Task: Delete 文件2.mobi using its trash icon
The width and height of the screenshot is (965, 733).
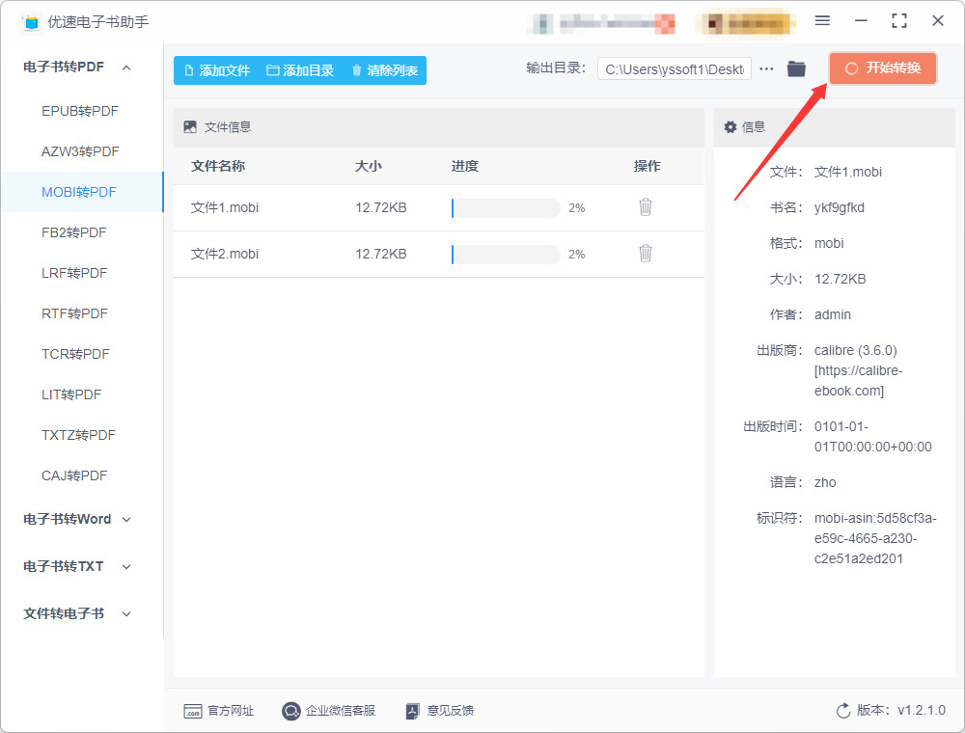Action: tap(645, 254)
